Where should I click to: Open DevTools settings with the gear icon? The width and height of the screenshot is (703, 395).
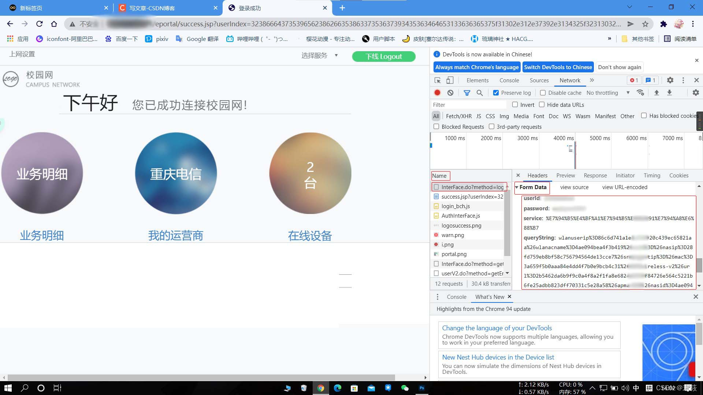tap(670, 80)
